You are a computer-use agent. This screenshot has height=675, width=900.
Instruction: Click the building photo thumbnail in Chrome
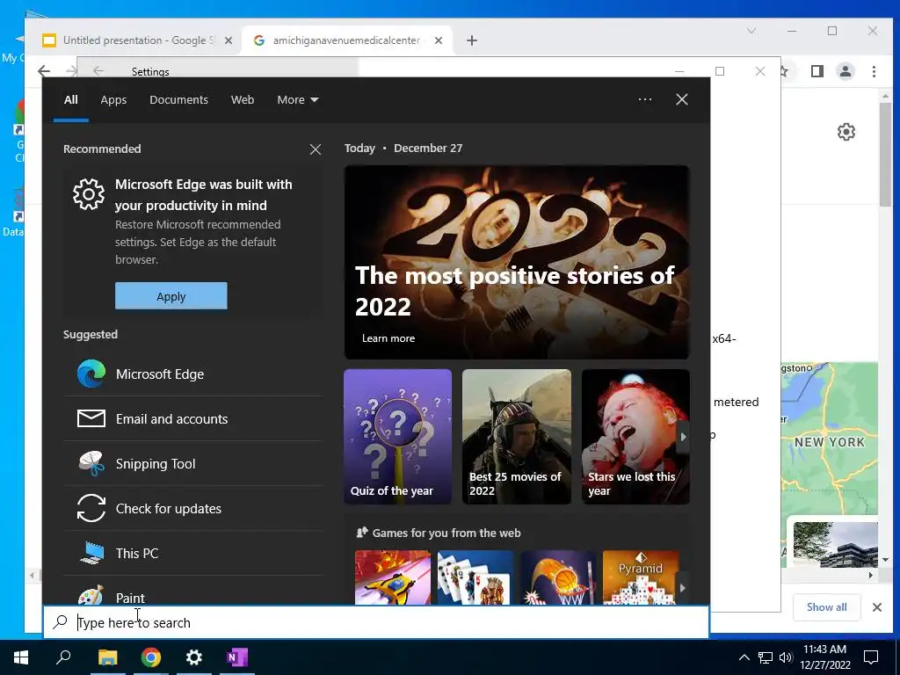click(x=835, y=544)
